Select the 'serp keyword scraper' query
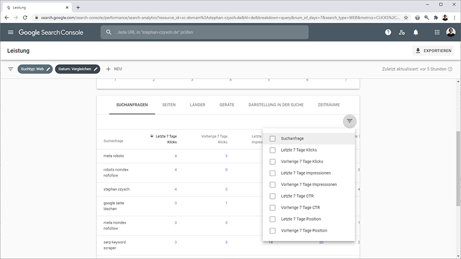The image size is (461, 259). tap(114, 245)
